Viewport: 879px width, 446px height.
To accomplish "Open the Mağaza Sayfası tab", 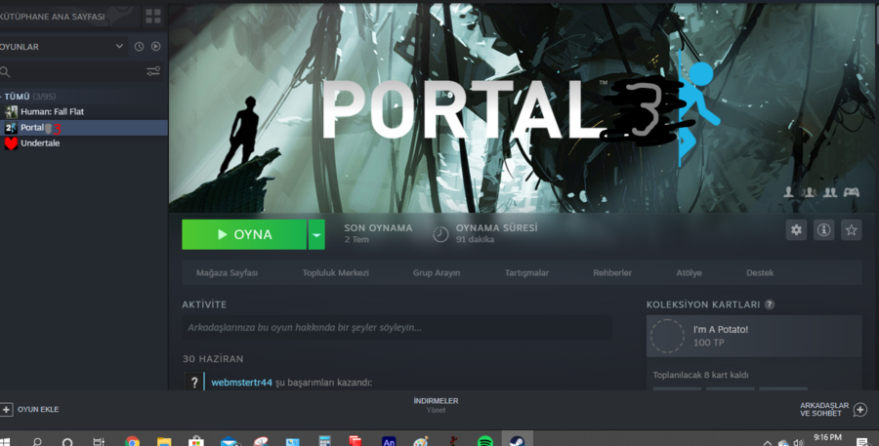I will click(x=227, y=273).
